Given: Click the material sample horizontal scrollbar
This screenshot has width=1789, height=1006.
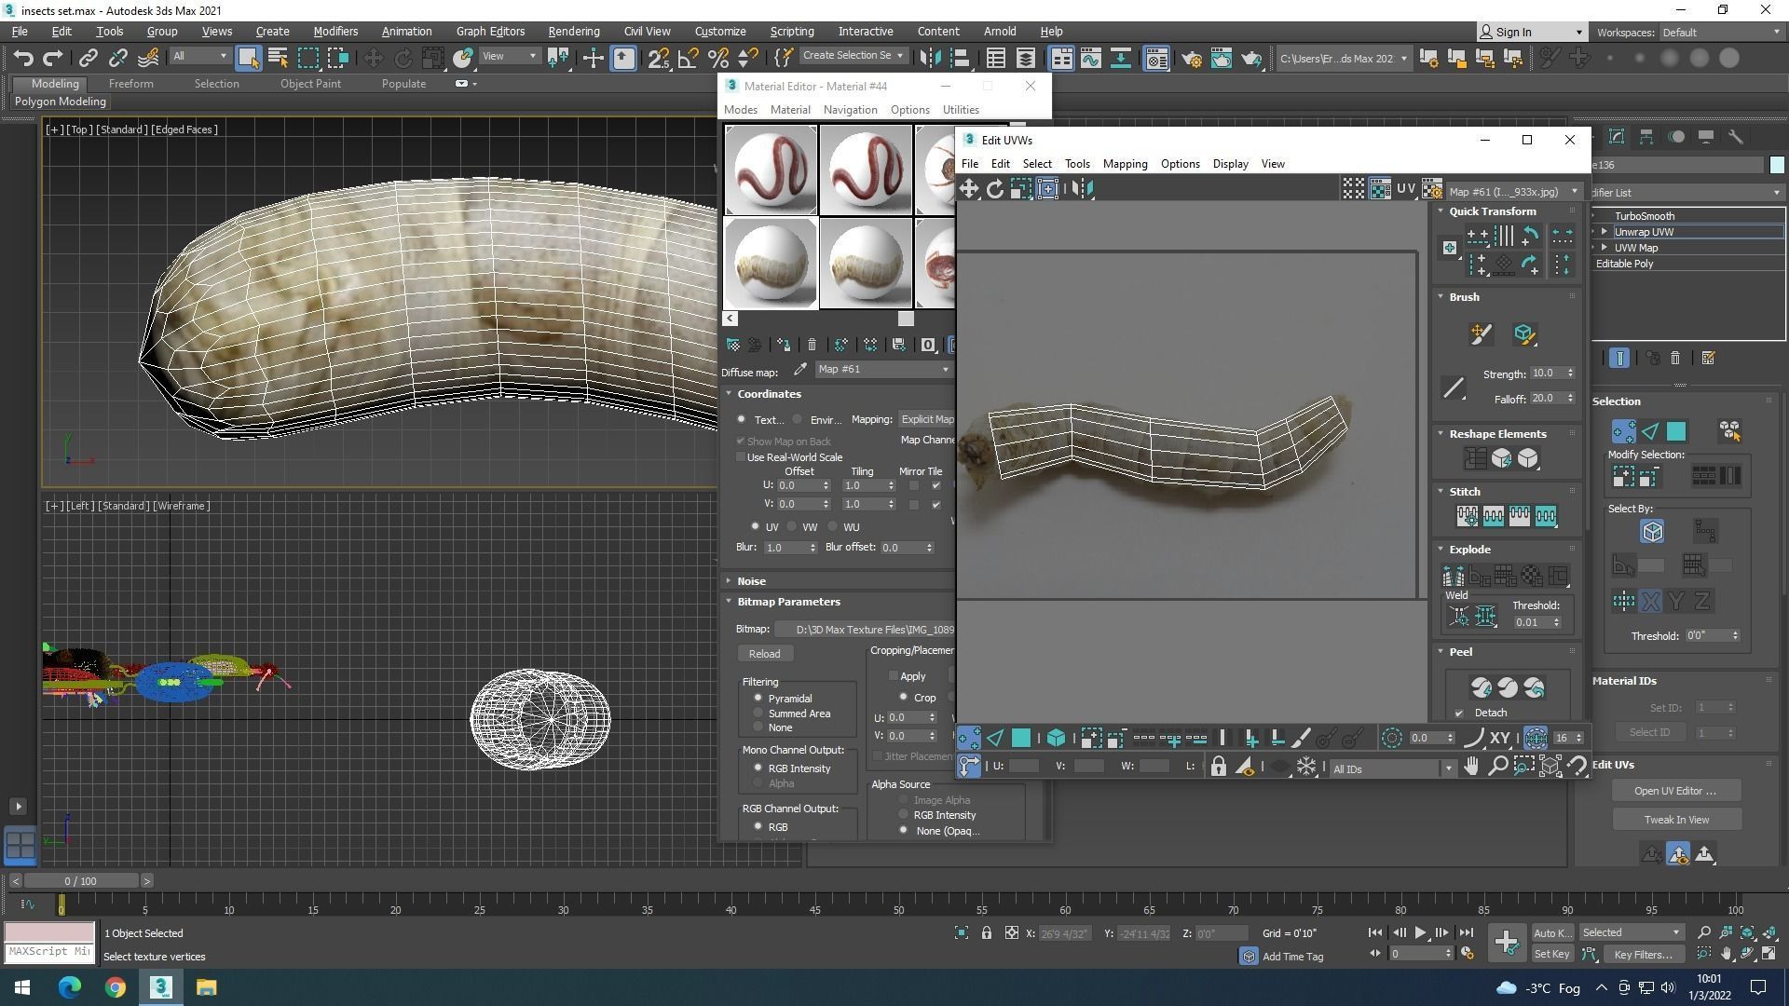Looking at the screenshot, I should coord(905,319).
